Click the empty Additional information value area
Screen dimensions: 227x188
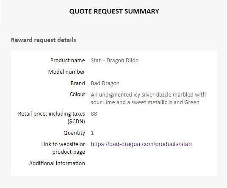pyautogui.click(x=151, y=163)
